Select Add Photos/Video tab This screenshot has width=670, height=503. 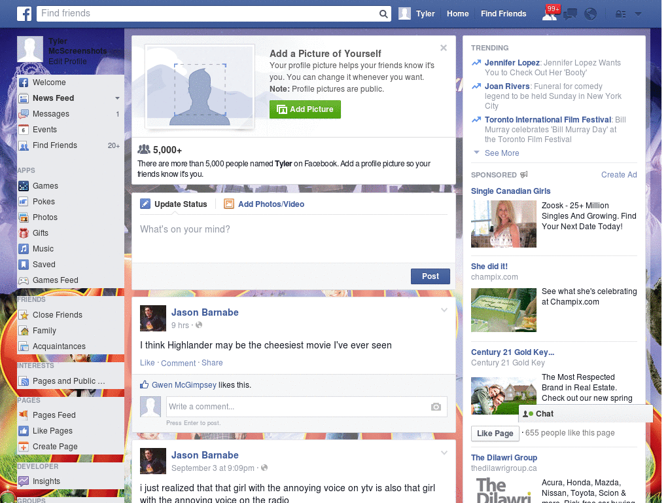tap(264, 204)
